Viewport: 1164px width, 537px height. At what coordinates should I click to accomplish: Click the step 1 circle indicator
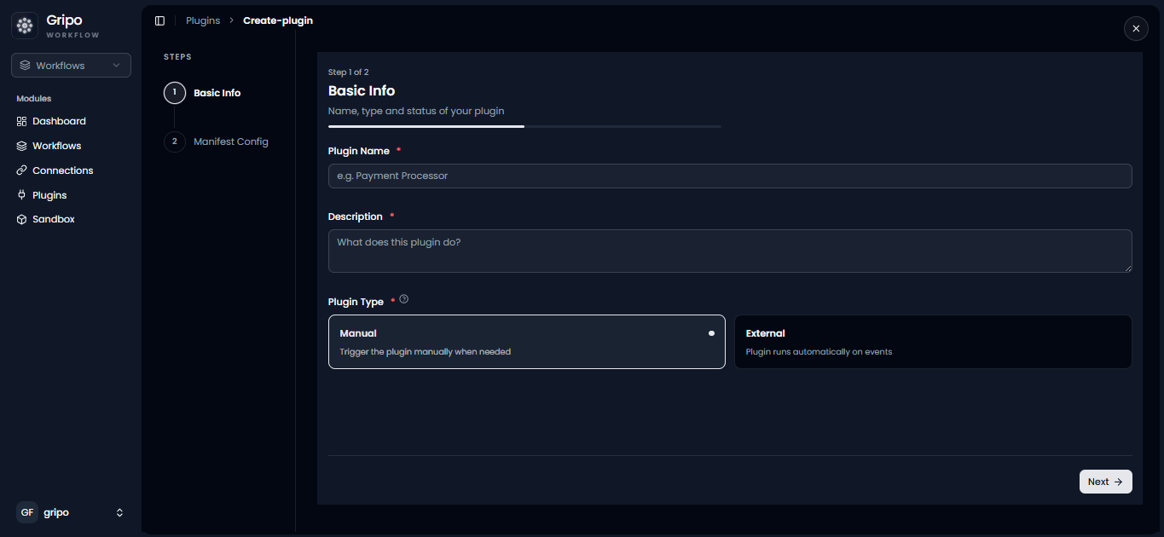pyautogui.click(x=174, y=92)
